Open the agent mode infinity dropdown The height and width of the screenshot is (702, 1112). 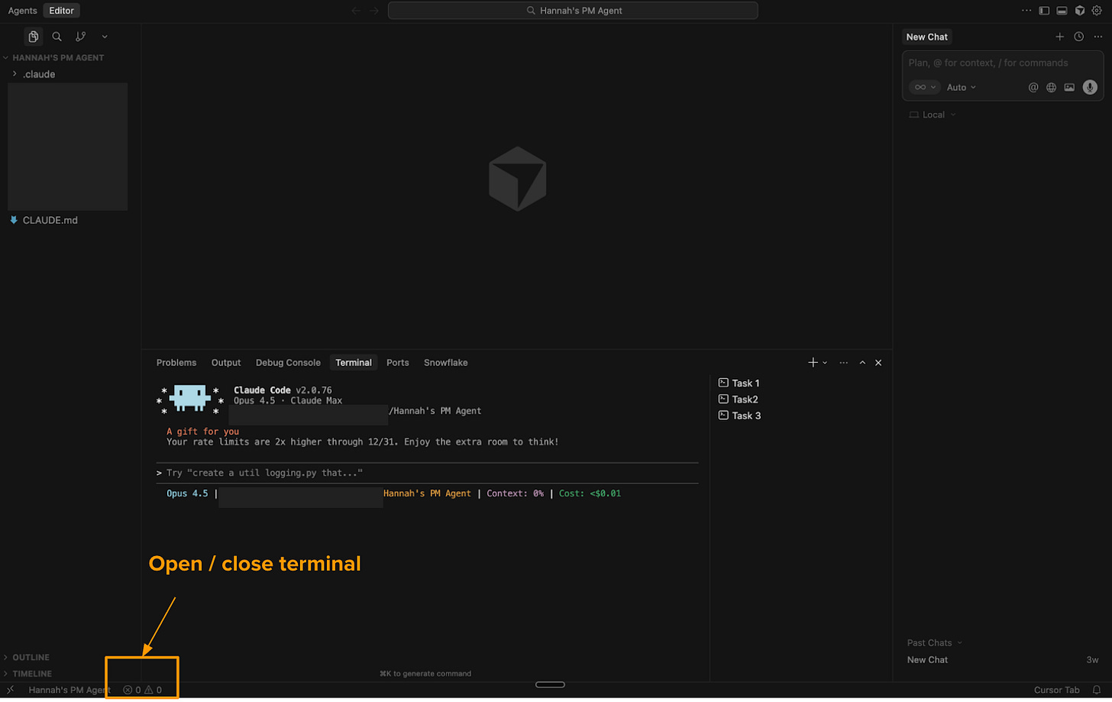click(925, 87)
